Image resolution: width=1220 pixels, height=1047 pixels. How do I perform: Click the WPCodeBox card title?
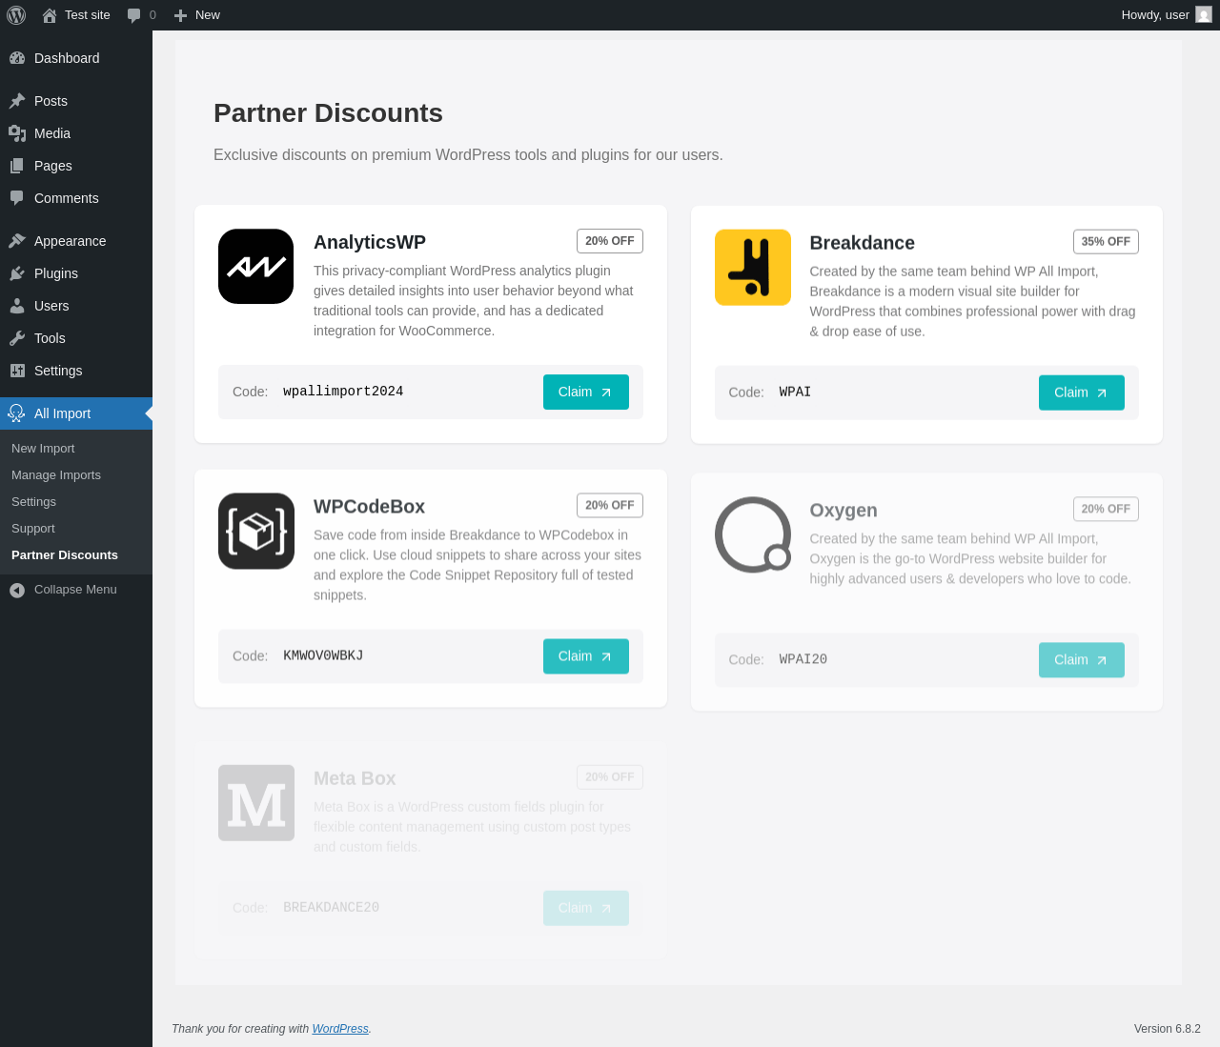point(369,507)
